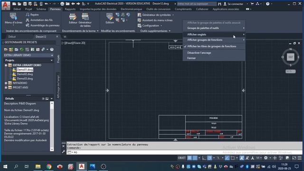Open the Projets section dropdown arrow
The image size is (304, 171).
pos(52,60)
